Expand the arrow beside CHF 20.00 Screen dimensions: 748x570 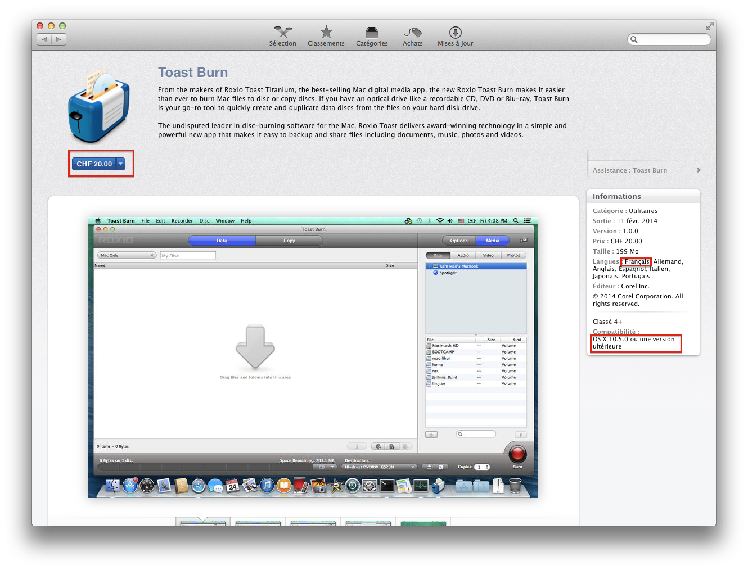point(121,164)
